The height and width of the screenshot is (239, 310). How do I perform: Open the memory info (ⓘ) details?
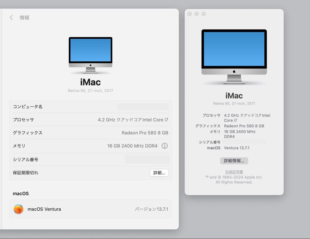point(164,146)
